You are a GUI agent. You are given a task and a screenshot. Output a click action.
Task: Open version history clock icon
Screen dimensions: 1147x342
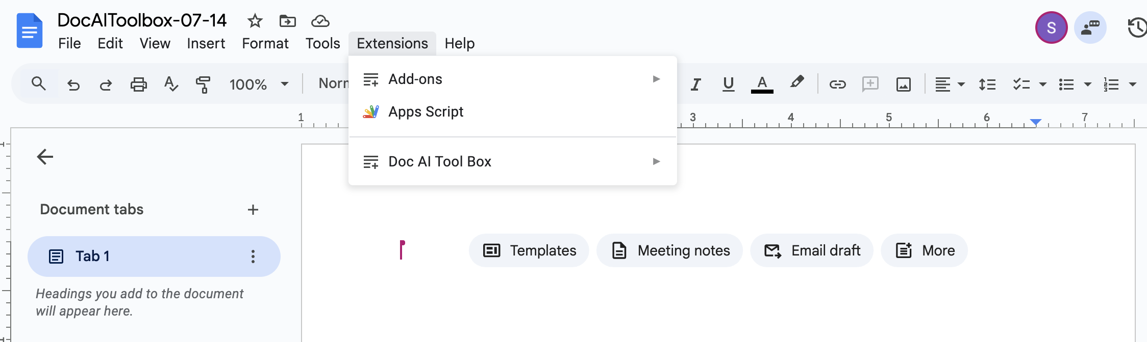(x=1137, y=27)
